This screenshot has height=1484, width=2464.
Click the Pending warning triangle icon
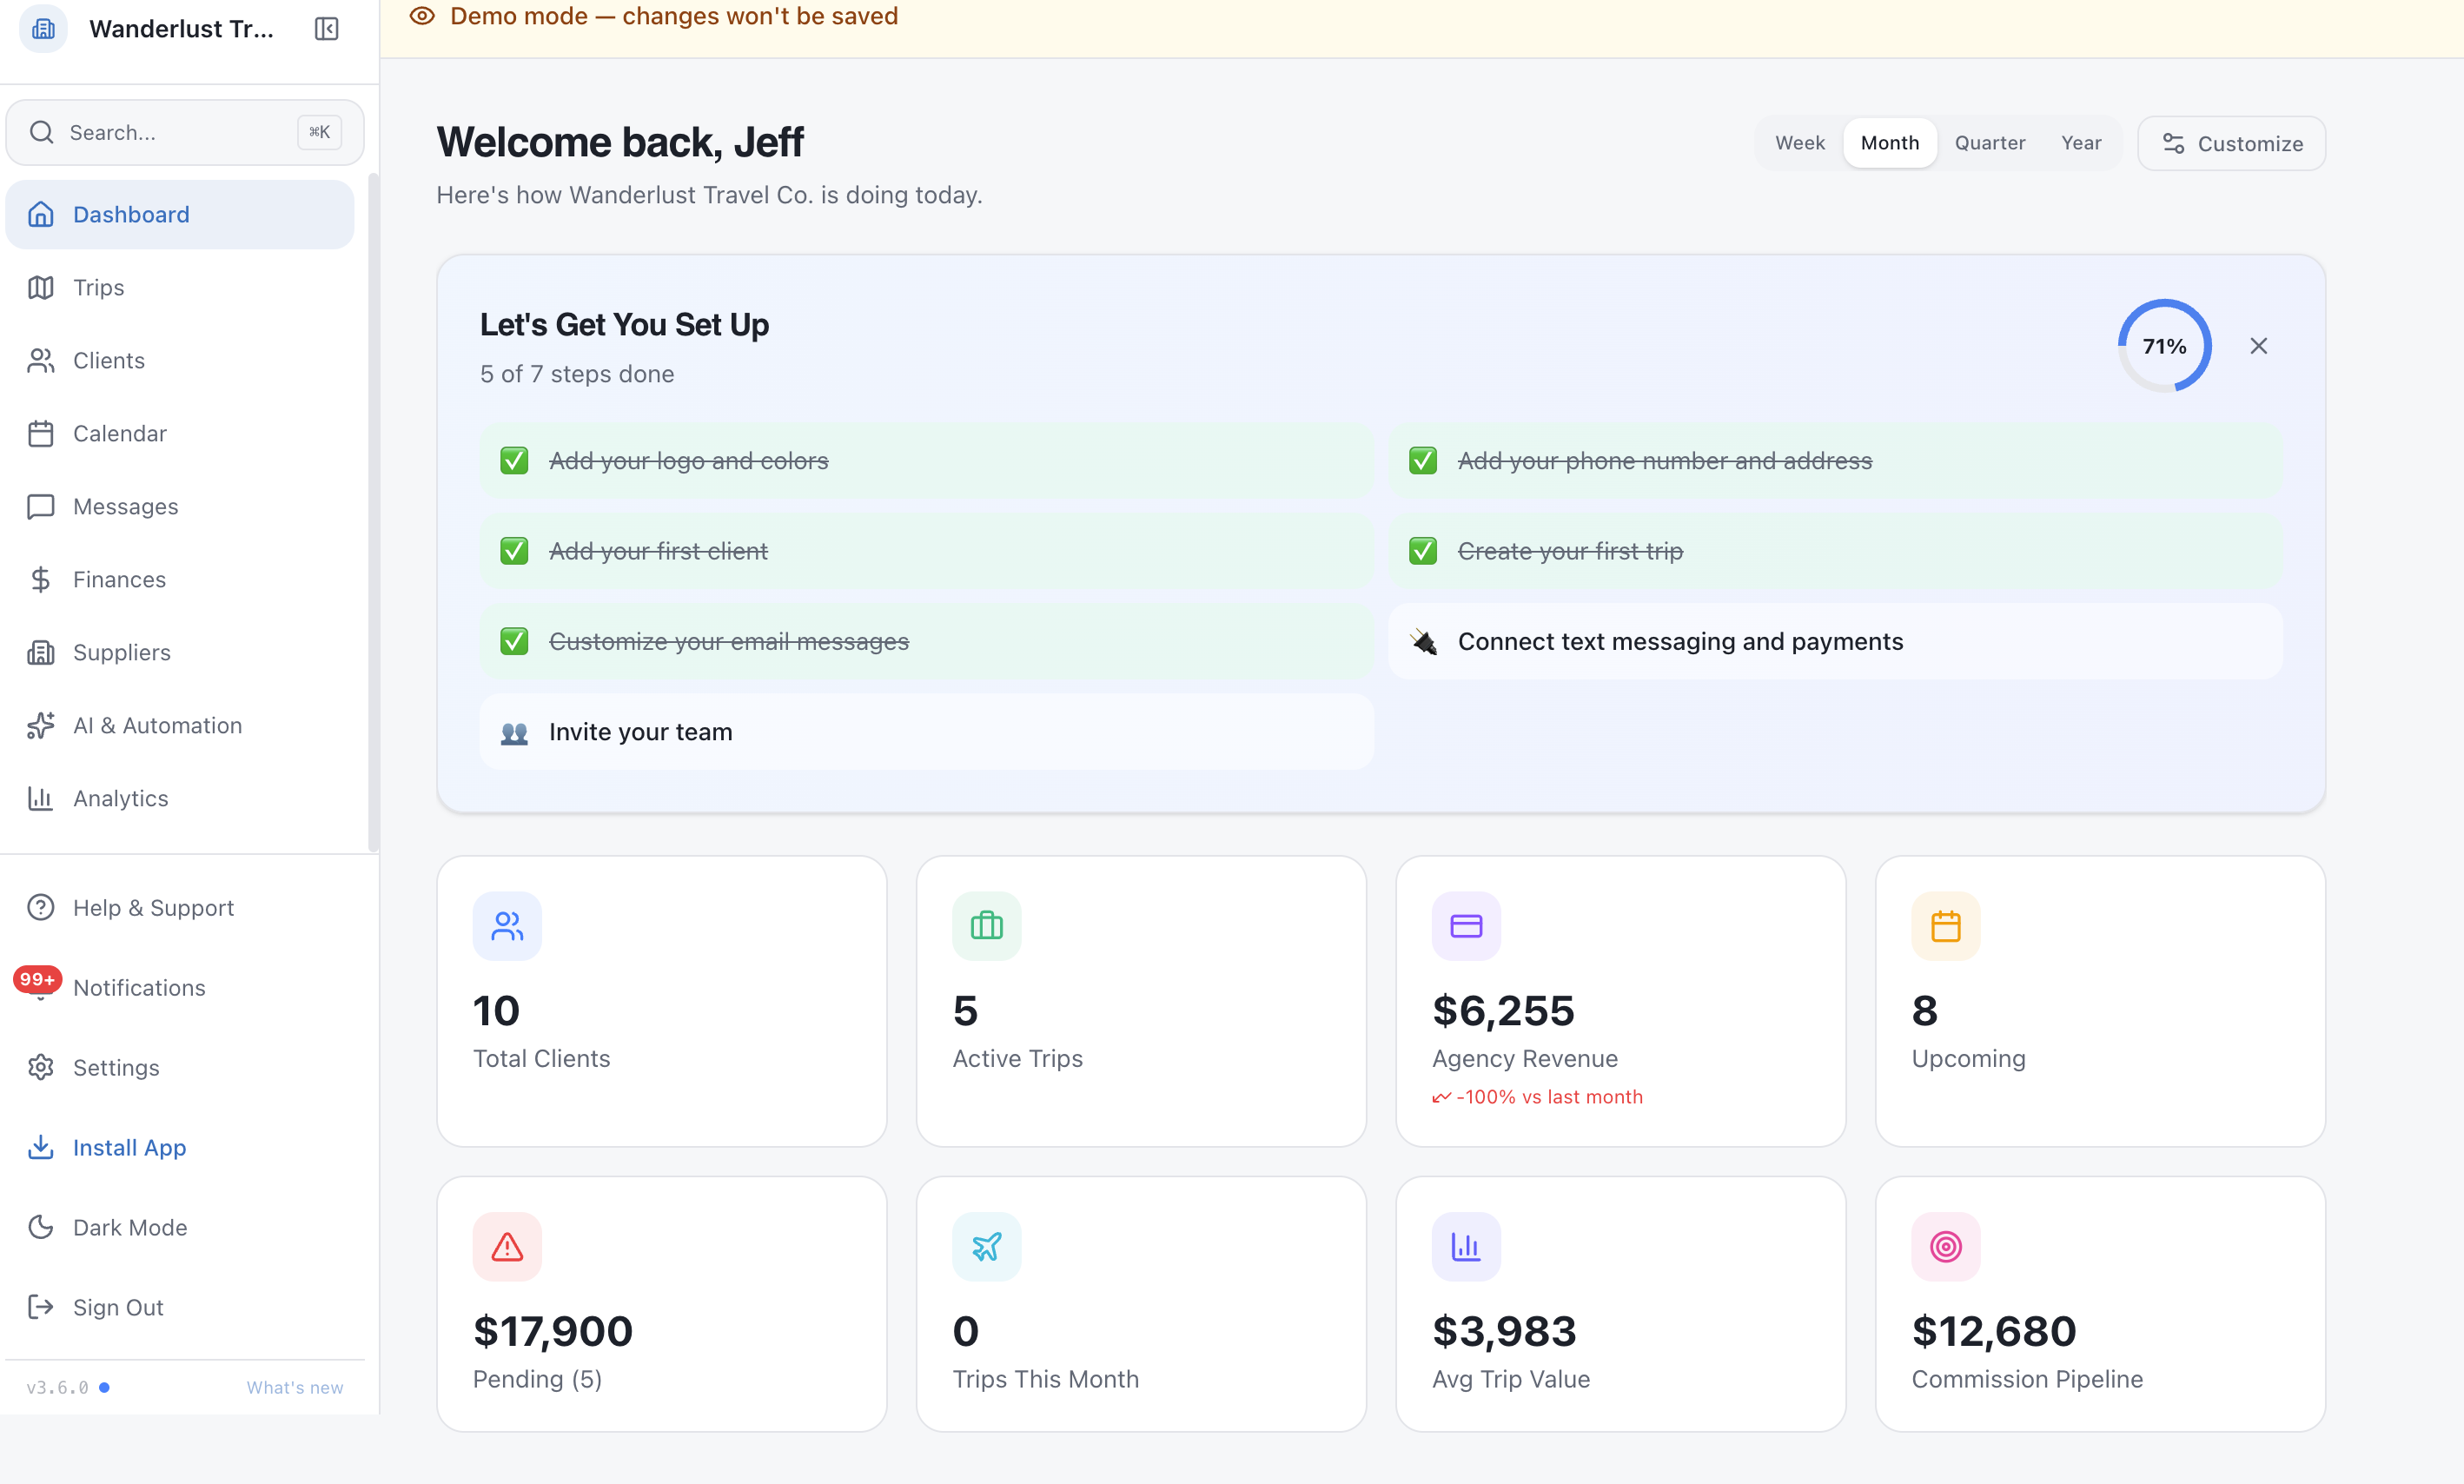pyautogui.click(x=507, y=1246)
